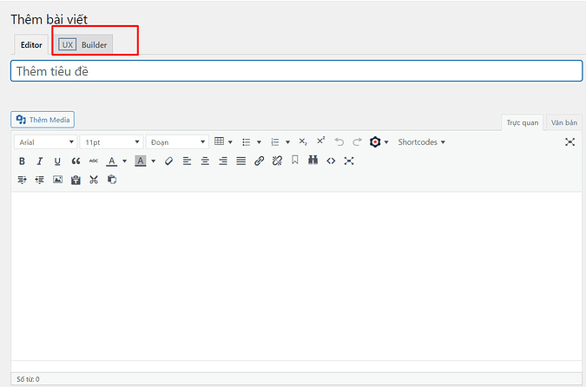Switch to the Văn bản tab
The image size is (586, 387).
point(564,123)
